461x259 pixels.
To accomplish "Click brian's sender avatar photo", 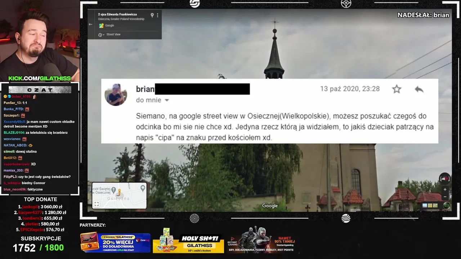I will click(x=116, y=95).
